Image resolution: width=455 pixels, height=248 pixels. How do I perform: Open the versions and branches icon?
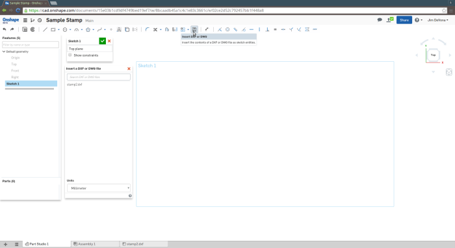pyautogui.click(x=32, y=20)
